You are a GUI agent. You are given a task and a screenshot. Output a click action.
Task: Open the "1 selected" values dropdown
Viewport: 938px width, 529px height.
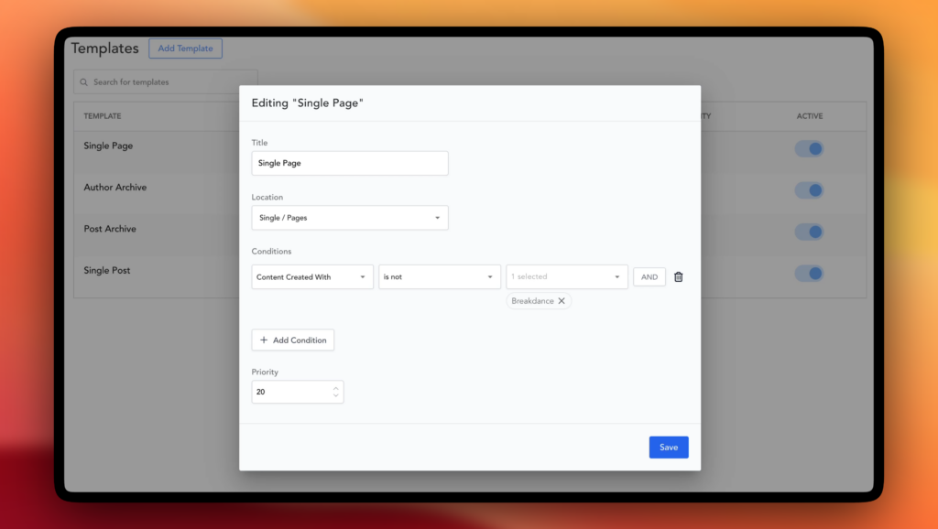566,277
